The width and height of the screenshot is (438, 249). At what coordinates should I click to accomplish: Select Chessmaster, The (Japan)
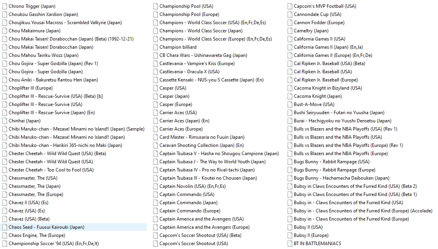coord(35,186)
